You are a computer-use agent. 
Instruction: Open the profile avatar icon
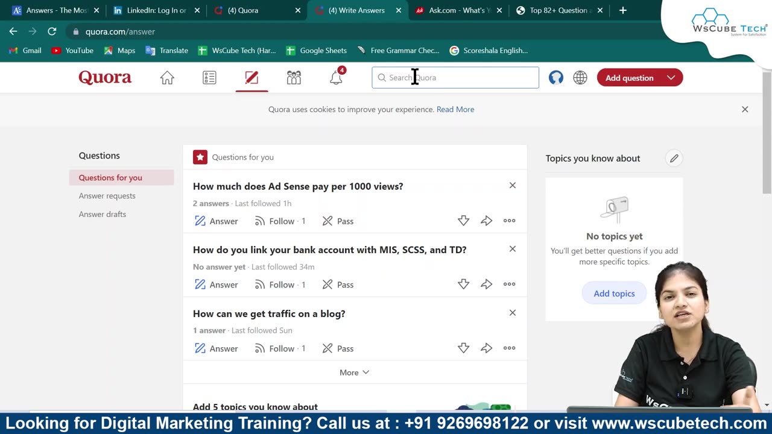(x=556, y=78)
